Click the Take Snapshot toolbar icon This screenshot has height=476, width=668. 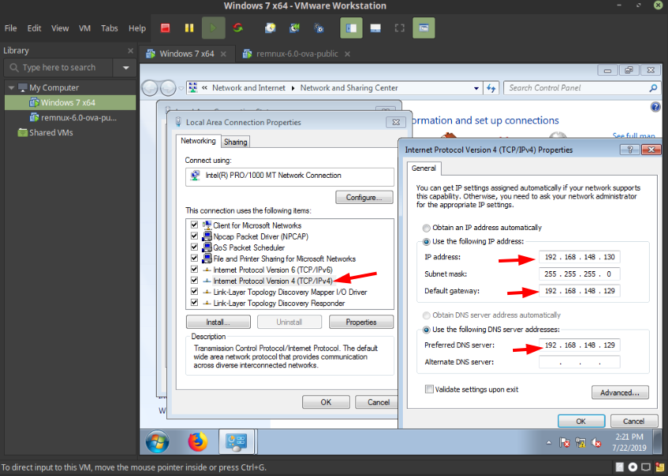270,28
